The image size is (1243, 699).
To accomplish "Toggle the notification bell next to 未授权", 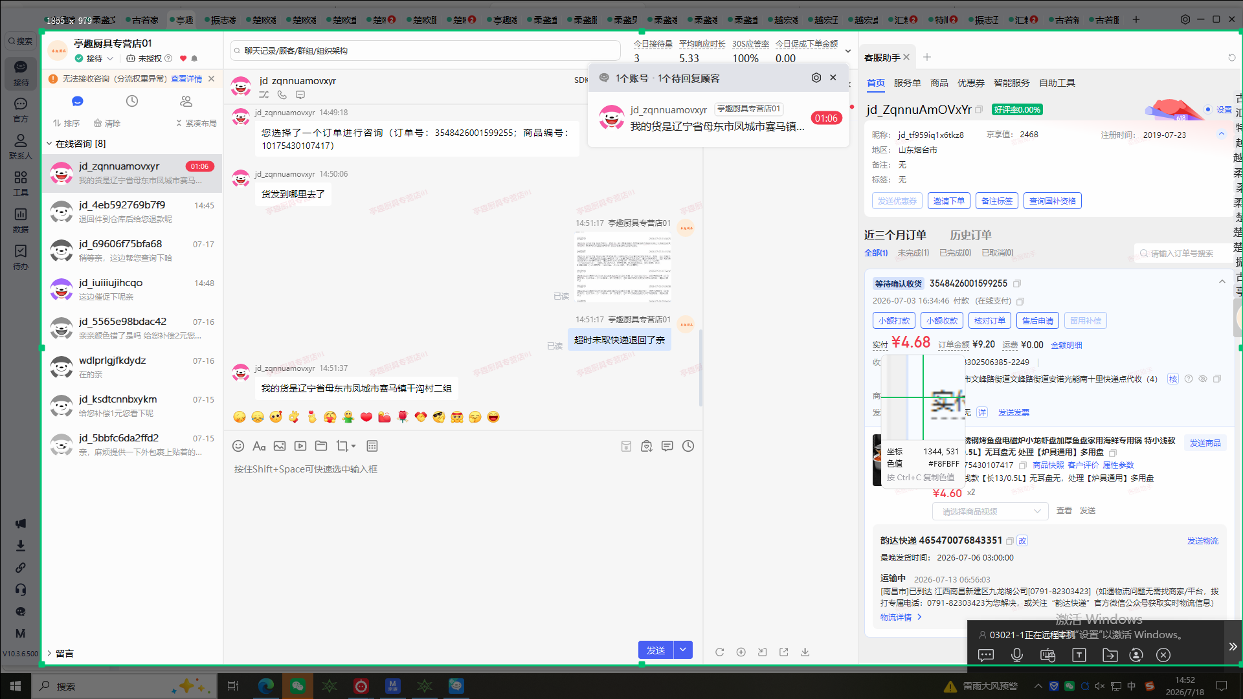I will coord(194,58).
